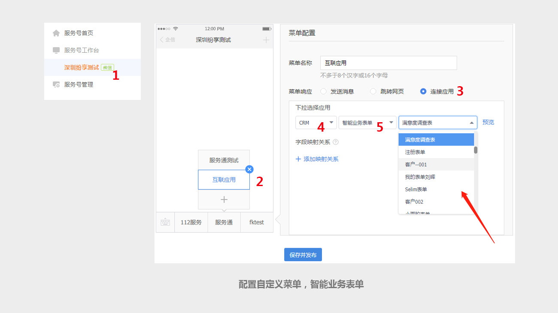Viewport: 558px width, 313px height.
Task: Click the plus icon to add submenu
Action: 224,200
